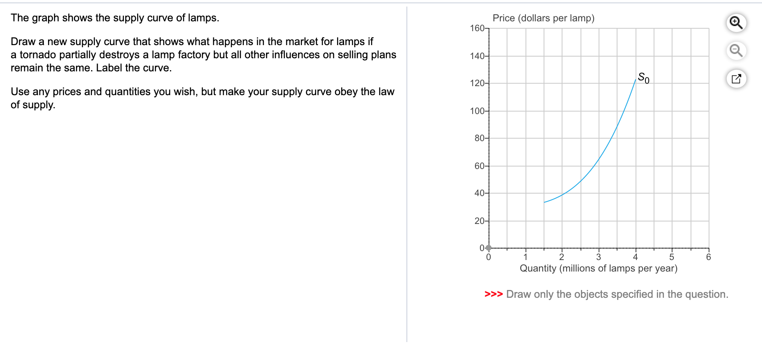Click the zoom-in magnifier icon
The width and height of the screenshot is (762, 347).
pos(735,23)
